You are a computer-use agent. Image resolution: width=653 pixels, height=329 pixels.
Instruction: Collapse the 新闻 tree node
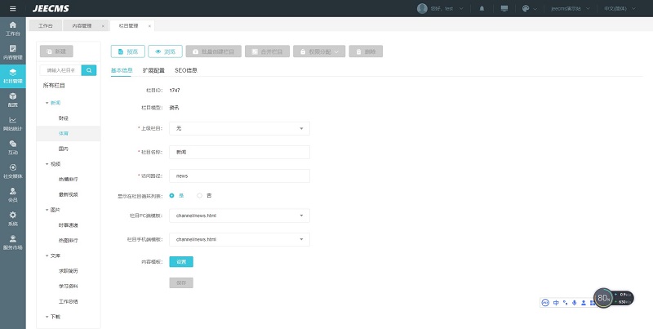click(x=47, y=103)
